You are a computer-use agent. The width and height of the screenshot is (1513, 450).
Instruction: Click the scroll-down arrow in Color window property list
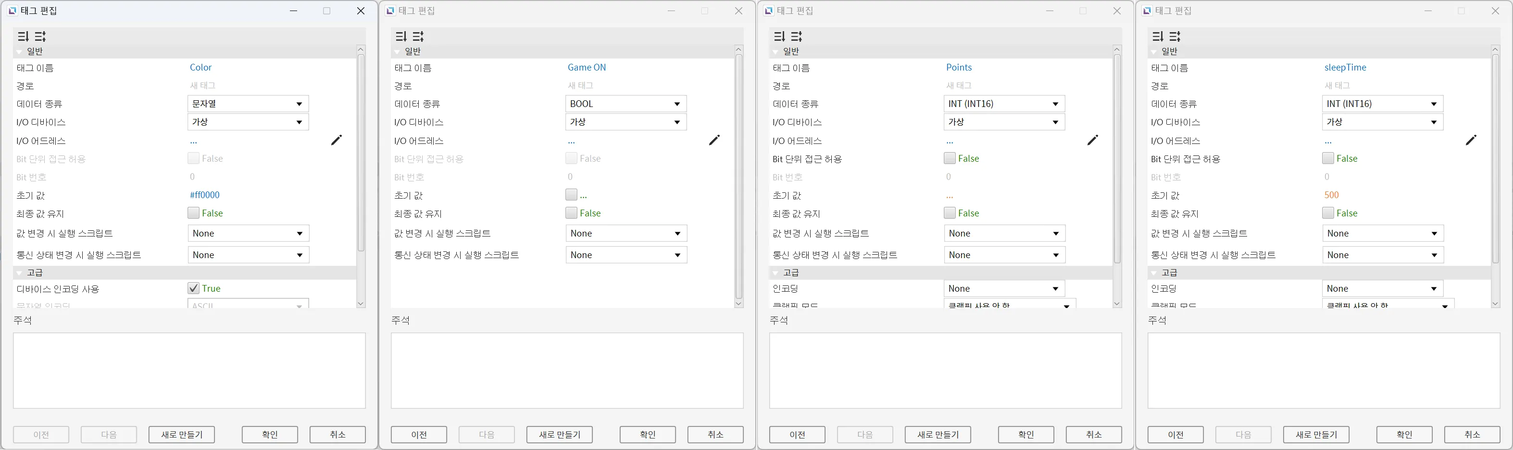361,304
